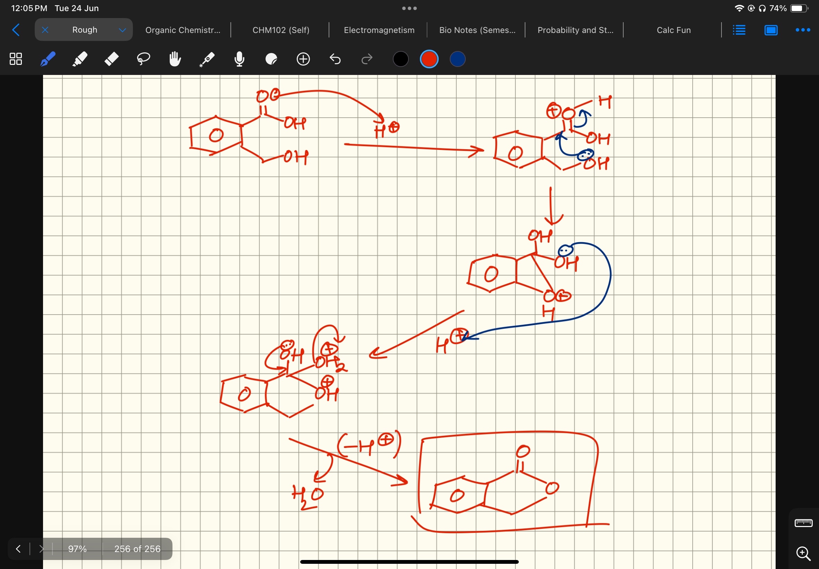This screenshot has height=569, width=819.
Task: Close the Rough notebook tab
Action: [45, 30]
